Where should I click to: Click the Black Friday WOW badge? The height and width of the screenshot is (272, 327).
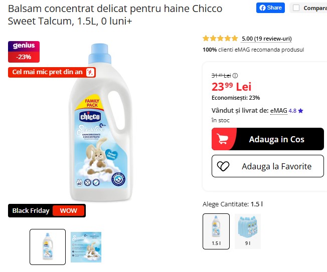(47, 210)
